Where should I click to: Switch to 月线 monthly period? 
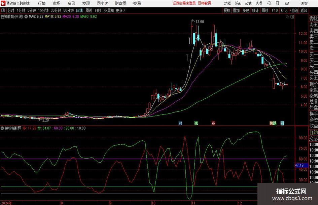click(98, 10)
